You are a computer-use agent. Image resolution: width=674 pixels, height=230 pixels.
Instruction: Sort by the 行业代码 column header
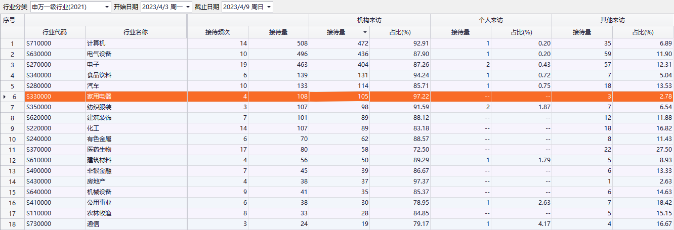pos(55,32)
